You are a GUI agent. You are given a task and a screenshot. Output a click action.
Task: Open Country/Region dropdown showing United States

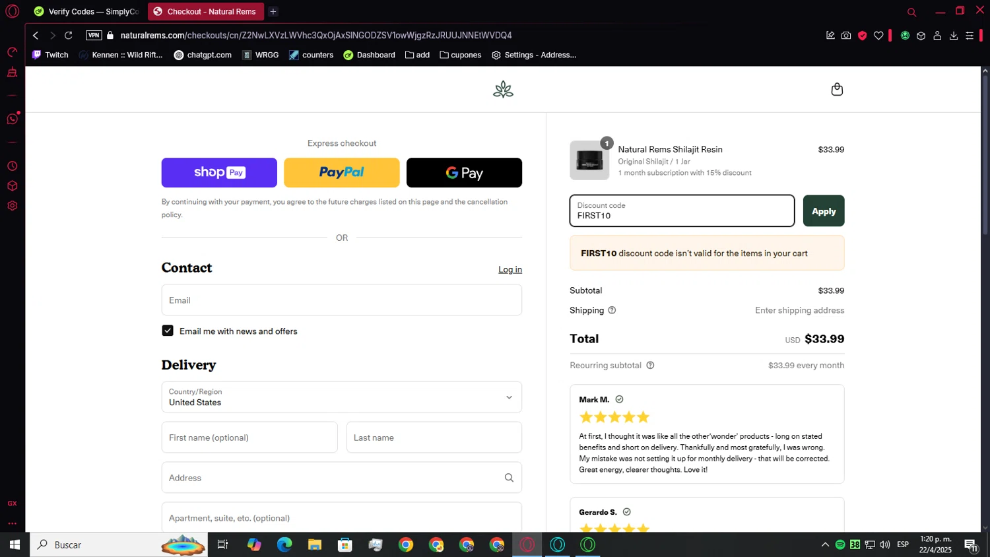click(x=342, y=397)
